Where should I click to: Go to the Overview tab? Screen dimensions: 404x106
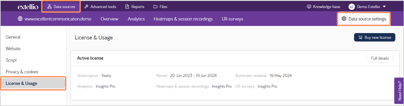click(x=109, y=19)
